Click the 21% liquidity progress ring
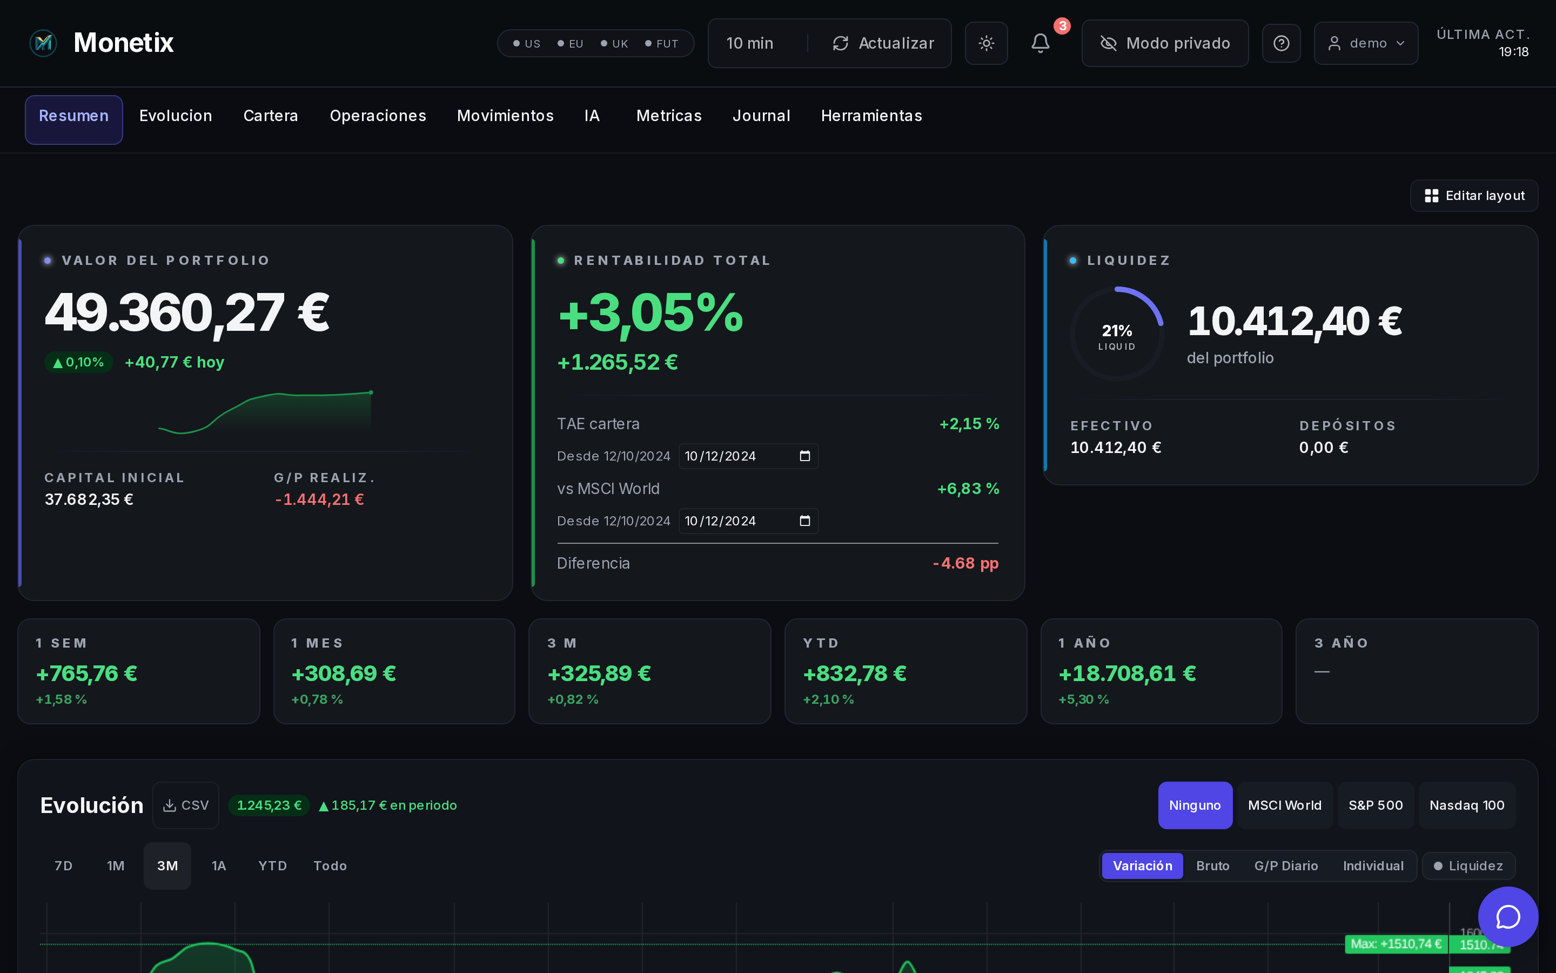This screenshot has height=973, width=1556. pos(1117,334)
